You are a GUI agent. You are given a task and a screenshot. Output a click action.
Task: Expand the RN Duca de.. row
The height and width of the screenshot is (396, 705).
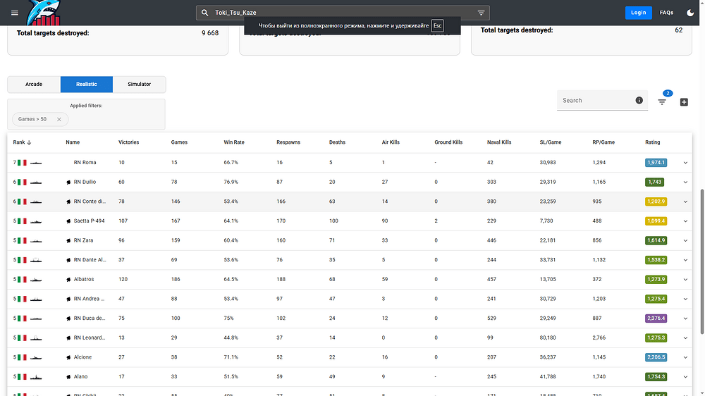click(x=685, y=318)
